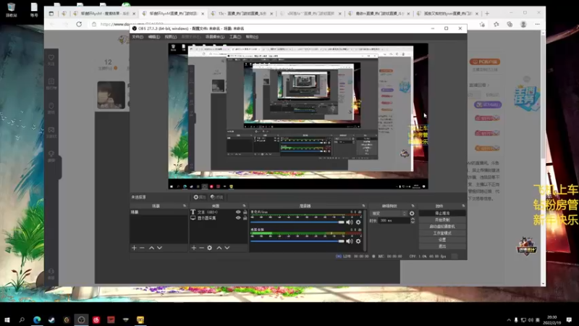The width and height of the screenshot is (579, 326).
Task: Reload the browser page
Action: [79, 24]
